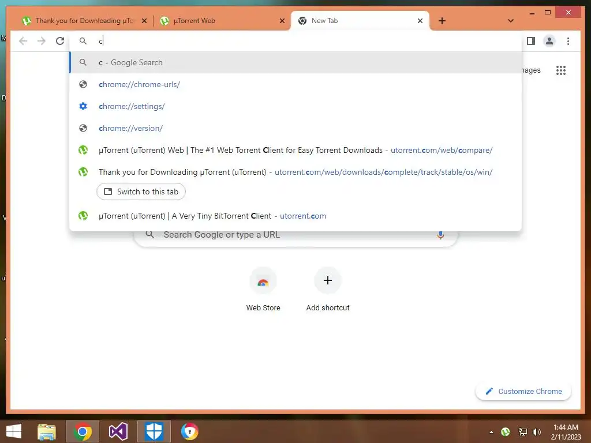Close the New Tab tab
591x443 pixels.
coord(420,21)
